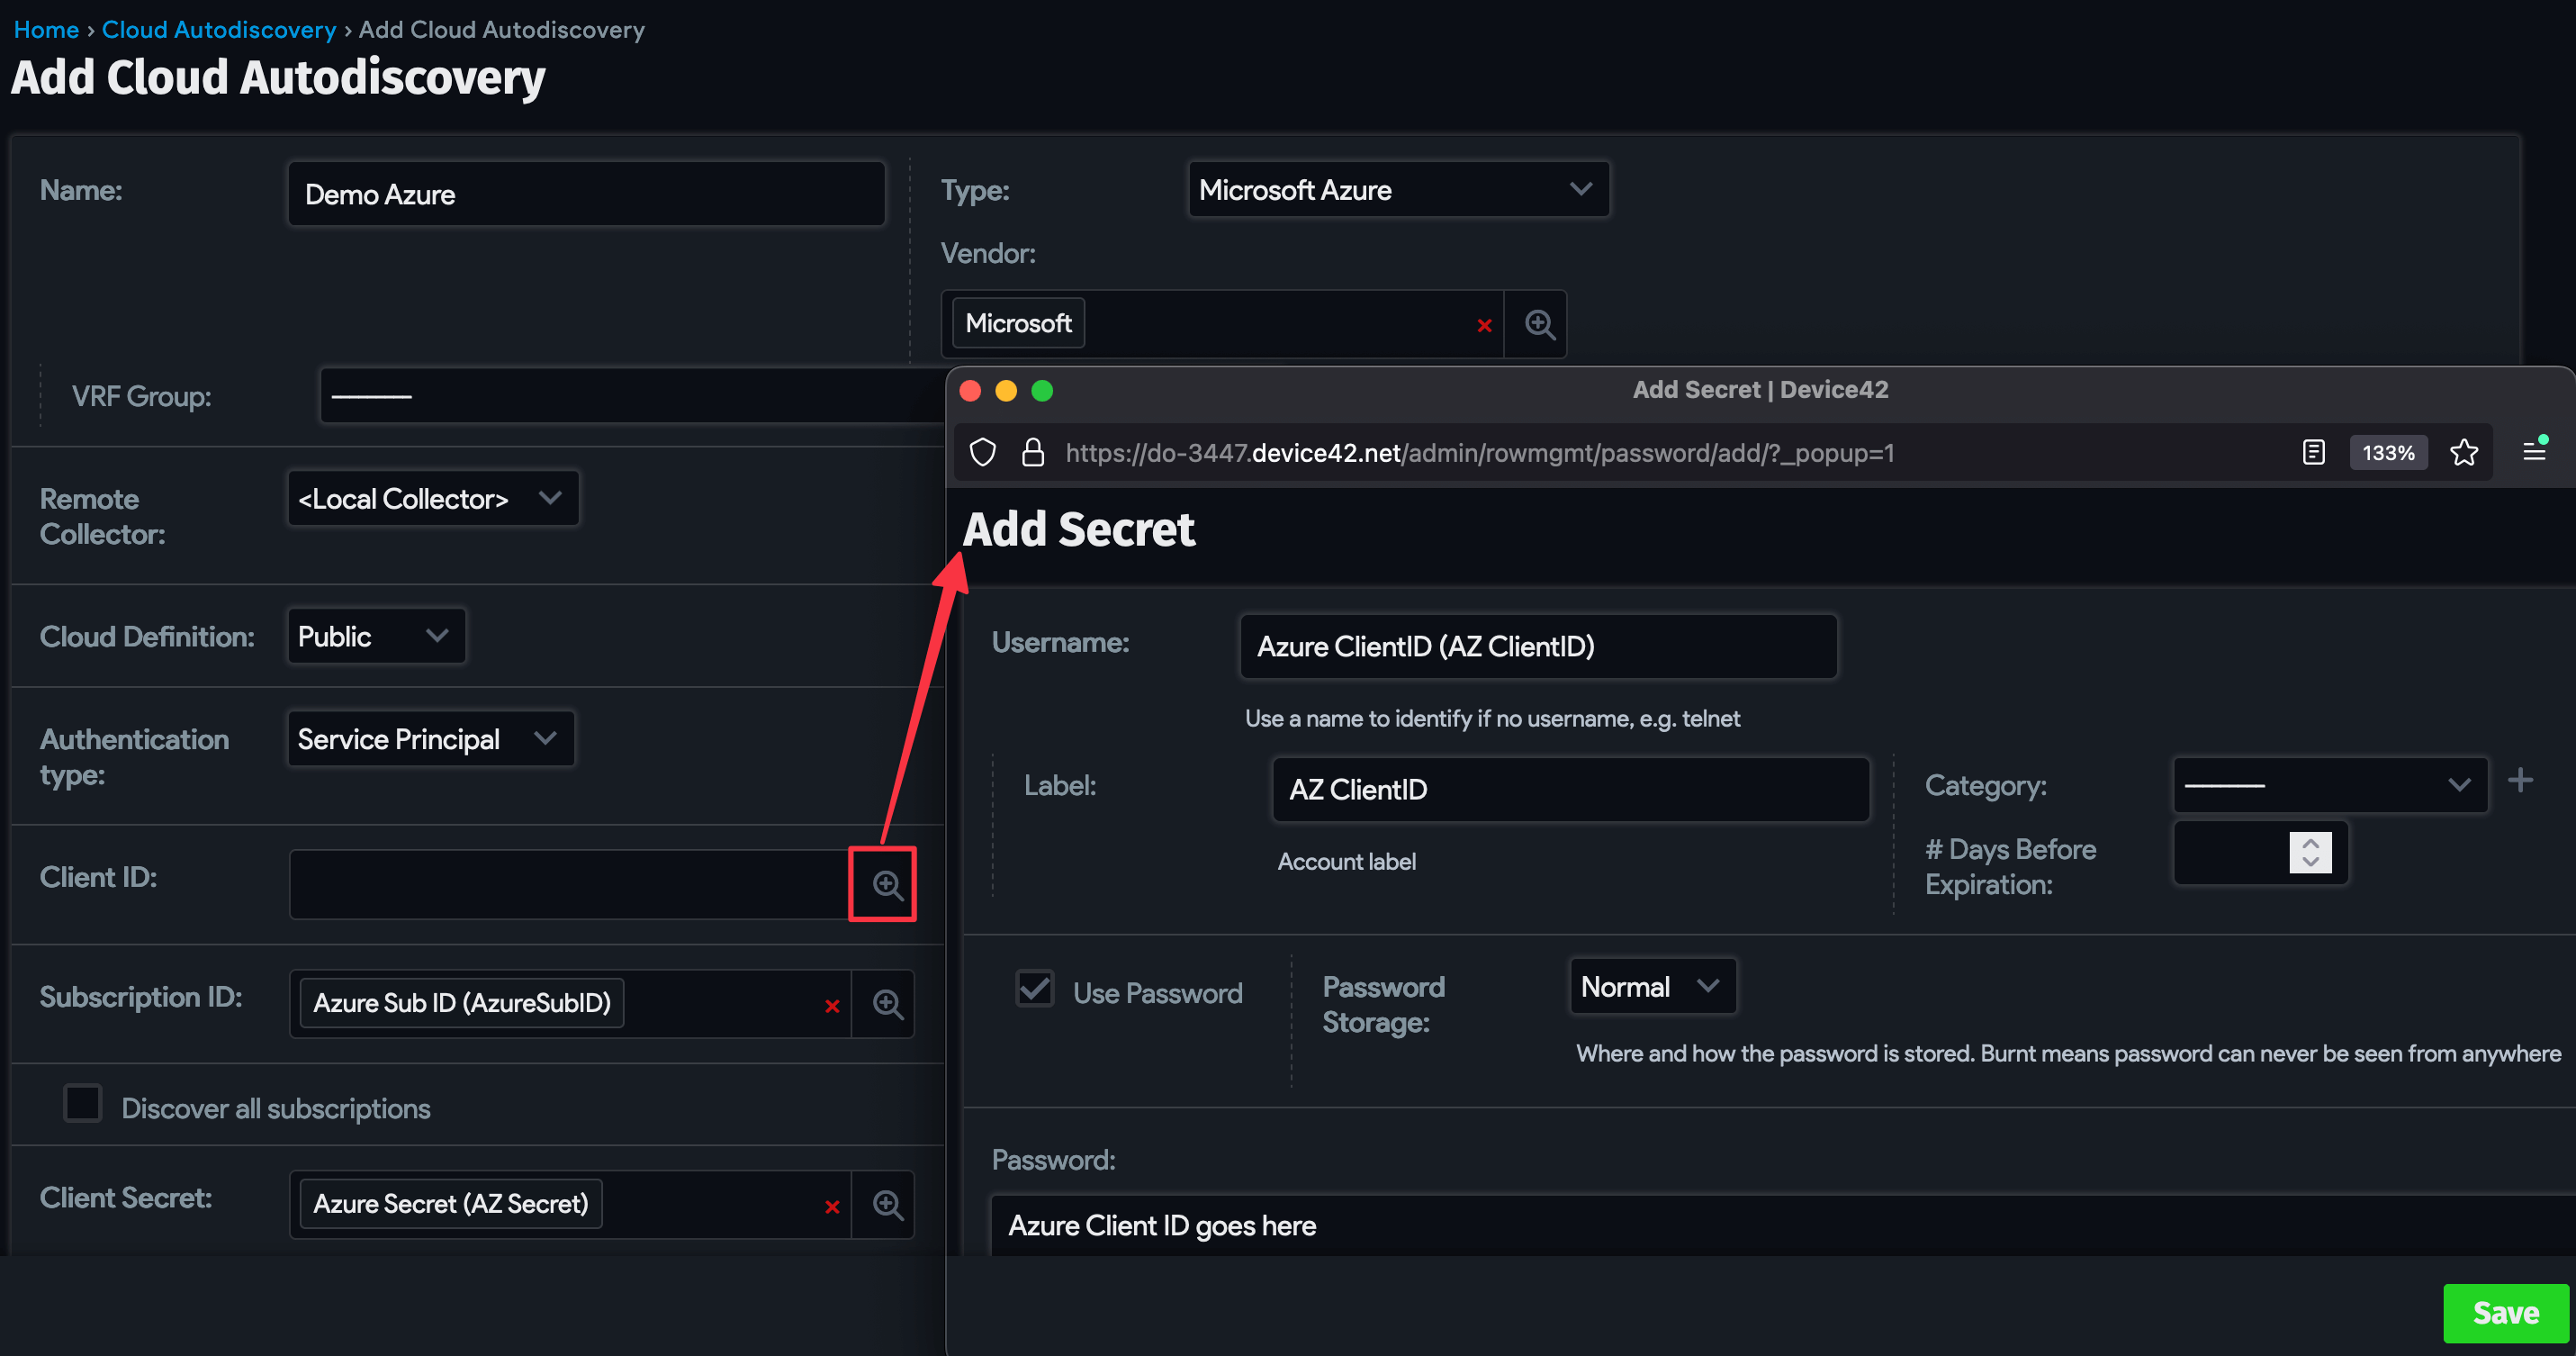
Task: Clear the Microsoft vendor with the red x
Action: [x=1483, y=325]
